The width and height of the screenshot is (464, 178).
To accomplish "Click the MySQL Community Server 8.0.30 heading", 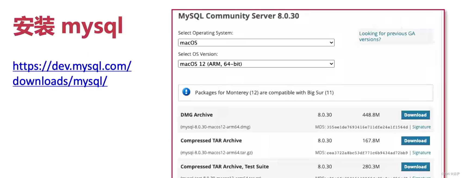I will coord(238,16).
